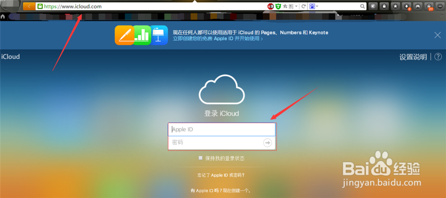Open search engine dropdown arrow beside paw icon
Viewport: 446px width, 198px height.
point(317,6)
